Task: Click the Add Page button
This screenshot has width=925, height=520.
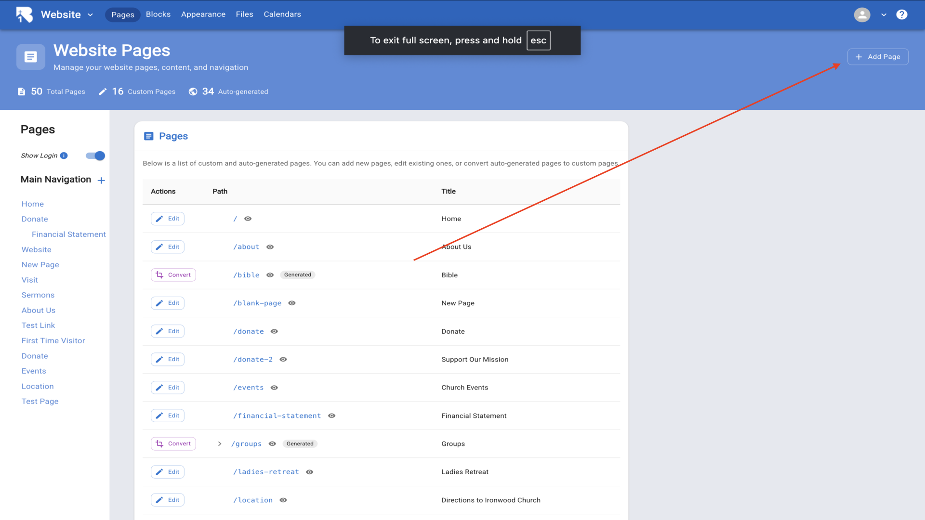Action: click(878, 57)
